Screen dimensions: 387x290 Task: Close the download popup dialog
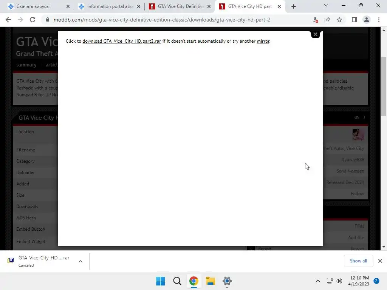[315, 34]
